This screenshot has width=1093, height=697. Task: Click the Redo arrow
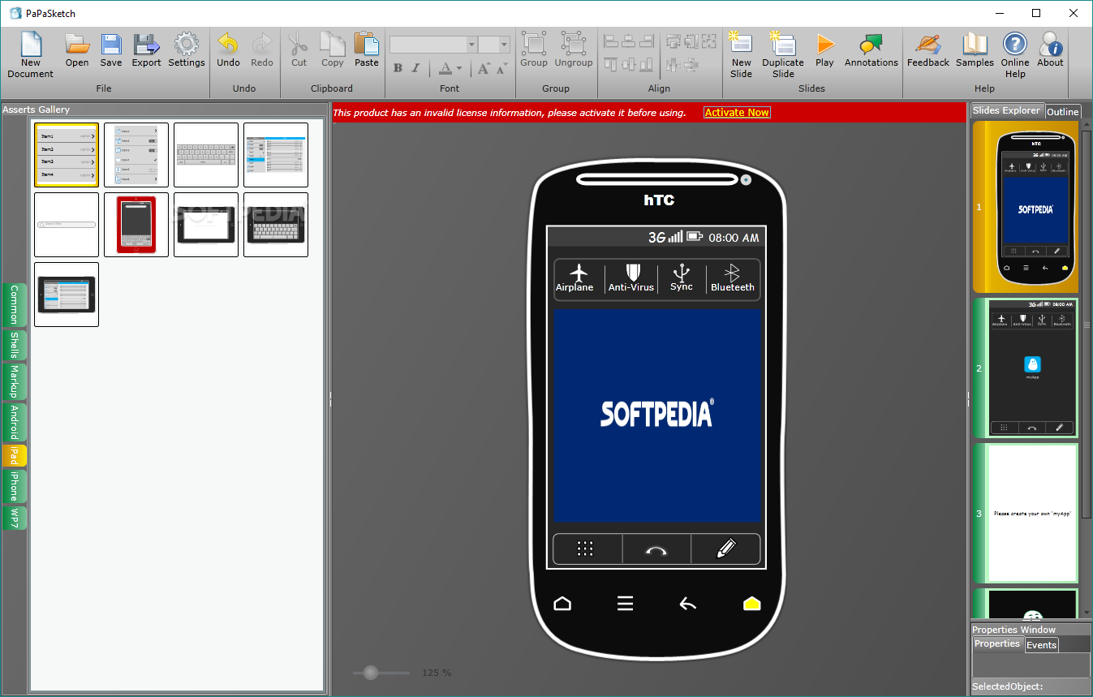coord(262,50)
